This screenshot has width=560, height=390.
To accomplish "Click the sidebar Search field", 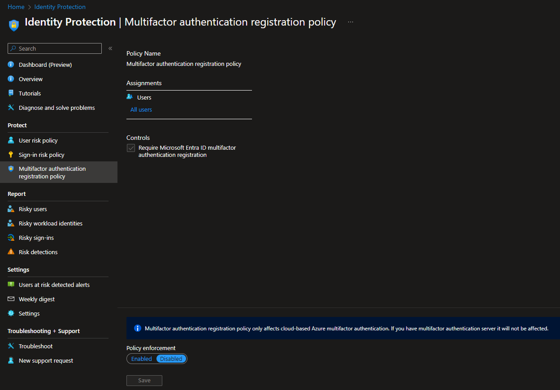I will click(x=55, y=48).
